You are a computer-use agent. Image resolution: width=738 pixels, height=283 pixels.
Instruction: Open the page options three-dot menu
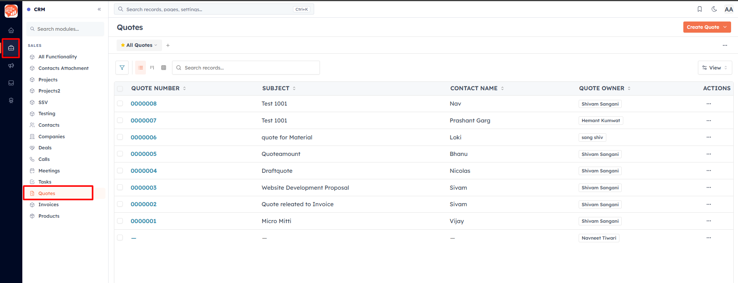pyautogui.click(x=725, y=45)
